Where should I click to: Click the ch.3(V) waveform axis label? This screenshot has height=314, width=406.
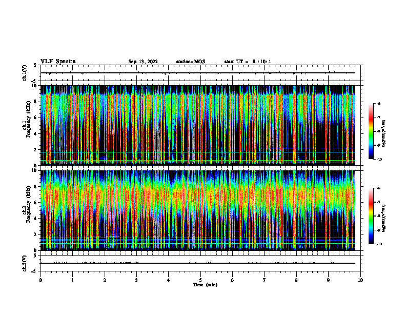[x=24, y=263]
